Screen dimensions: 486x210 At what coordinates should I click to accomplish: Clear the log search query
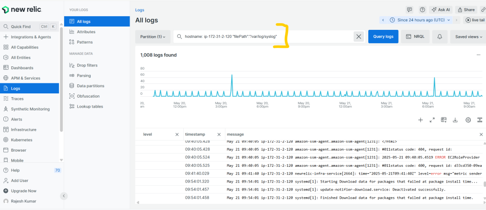(359, 37)
